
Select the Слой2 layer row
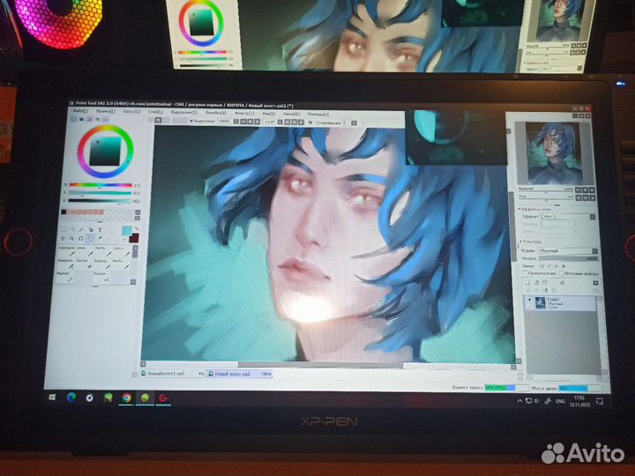tap(561, 303)
